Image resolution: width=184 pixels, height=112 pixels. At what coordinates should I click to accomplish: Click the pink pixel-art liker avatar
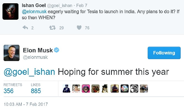[86, 88]
